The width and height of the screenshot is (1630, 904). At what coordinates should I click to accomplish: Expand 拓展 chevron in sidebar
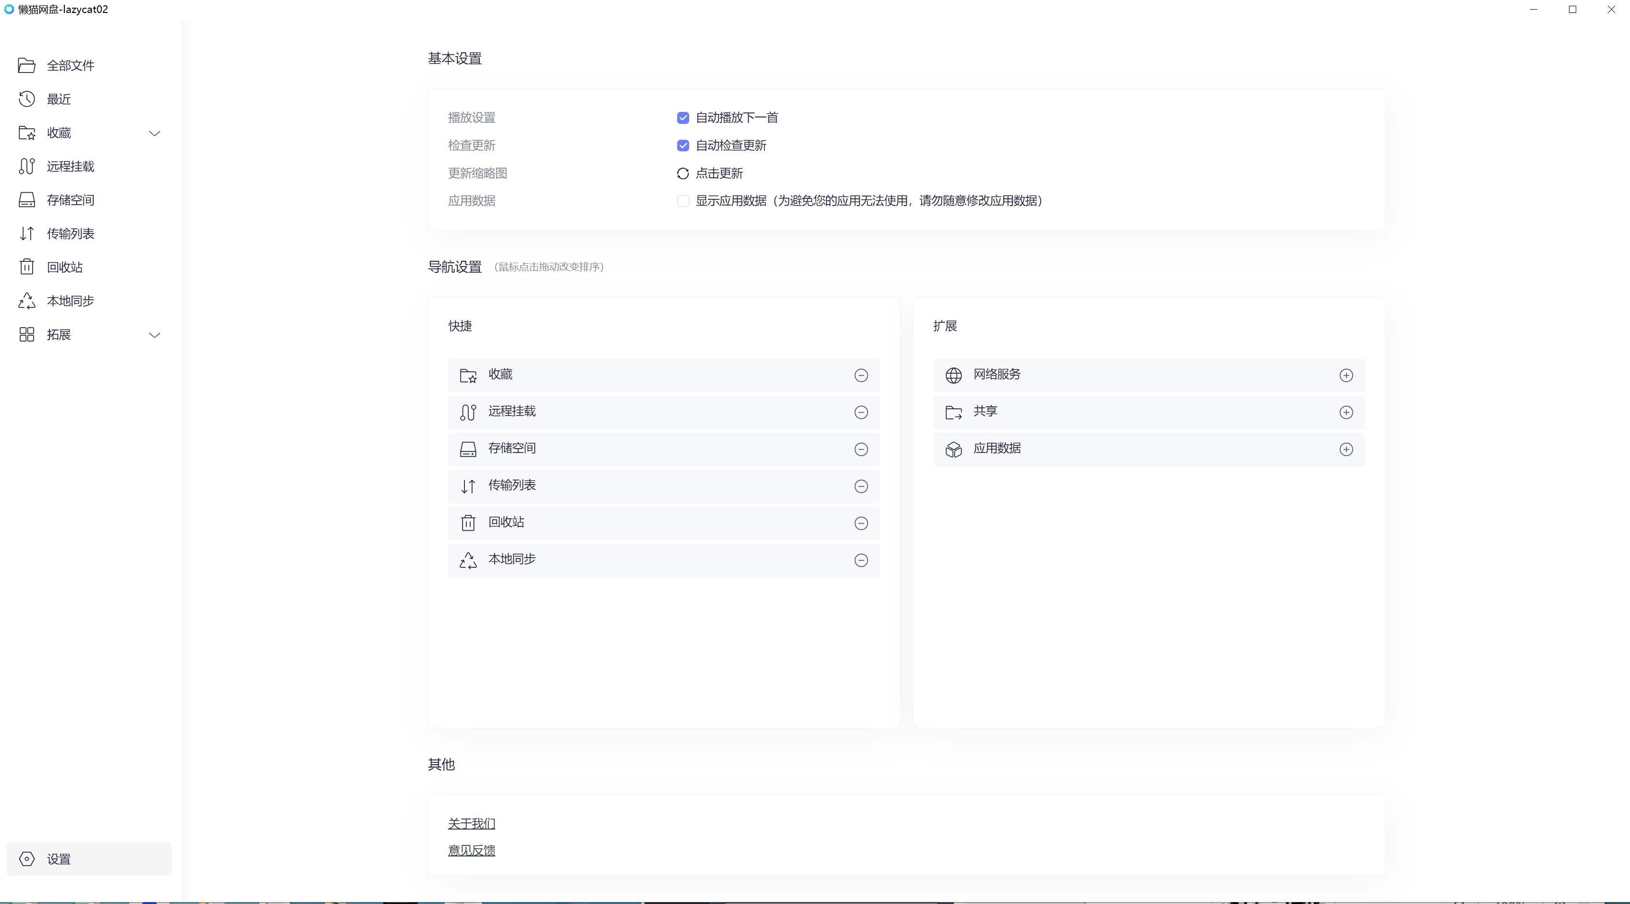point(154,335)
